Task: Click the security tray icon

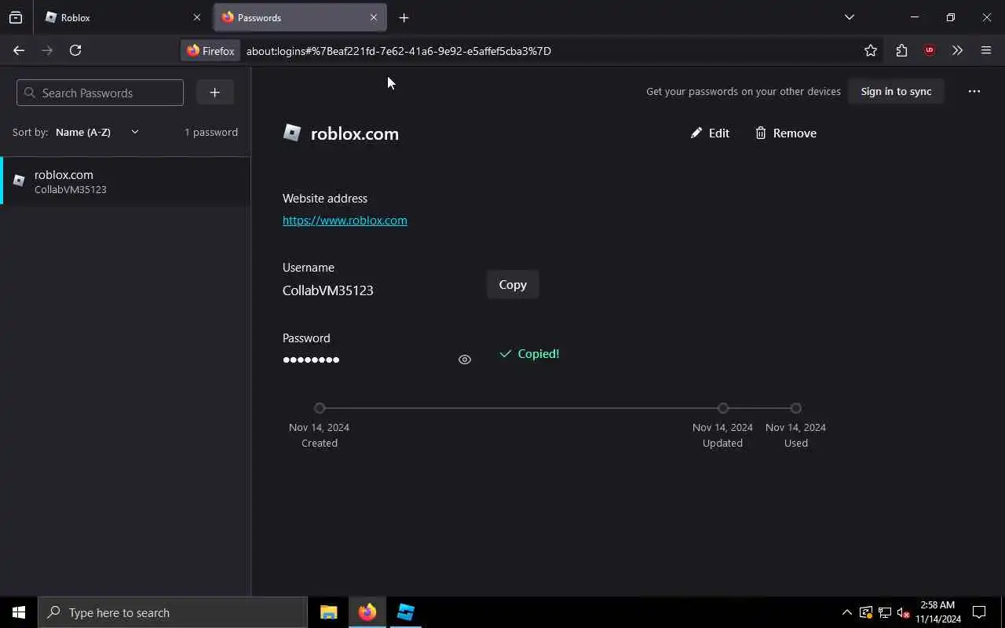Action: click(x=865, y=612)
